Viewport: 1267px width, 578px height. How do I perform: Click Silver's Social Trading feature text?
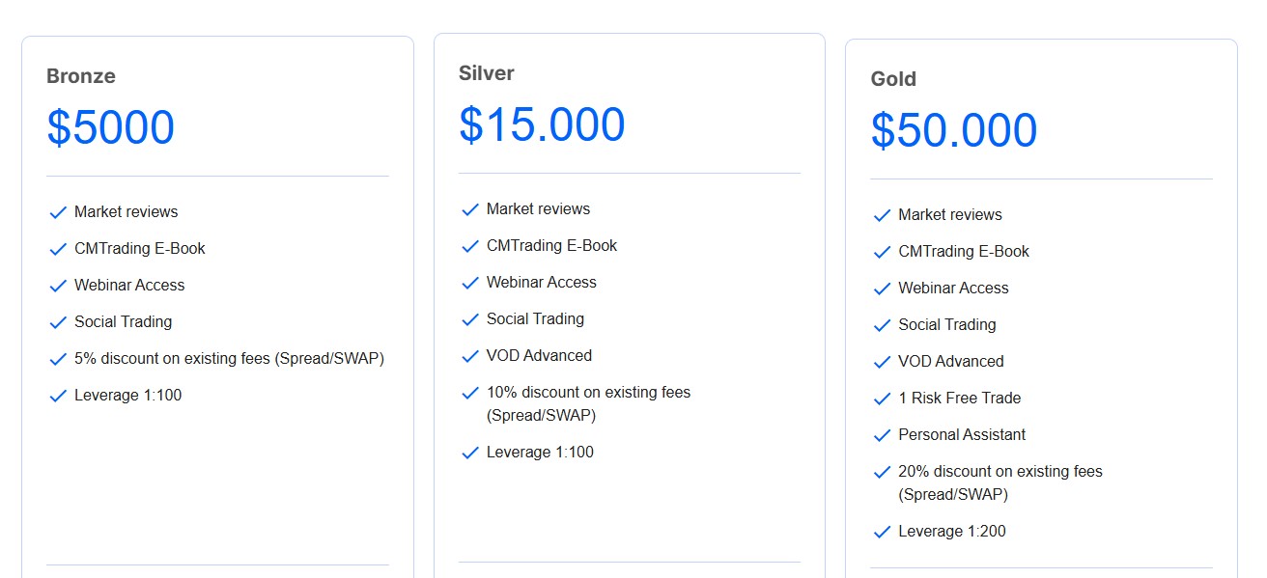(x=535, y=318)
